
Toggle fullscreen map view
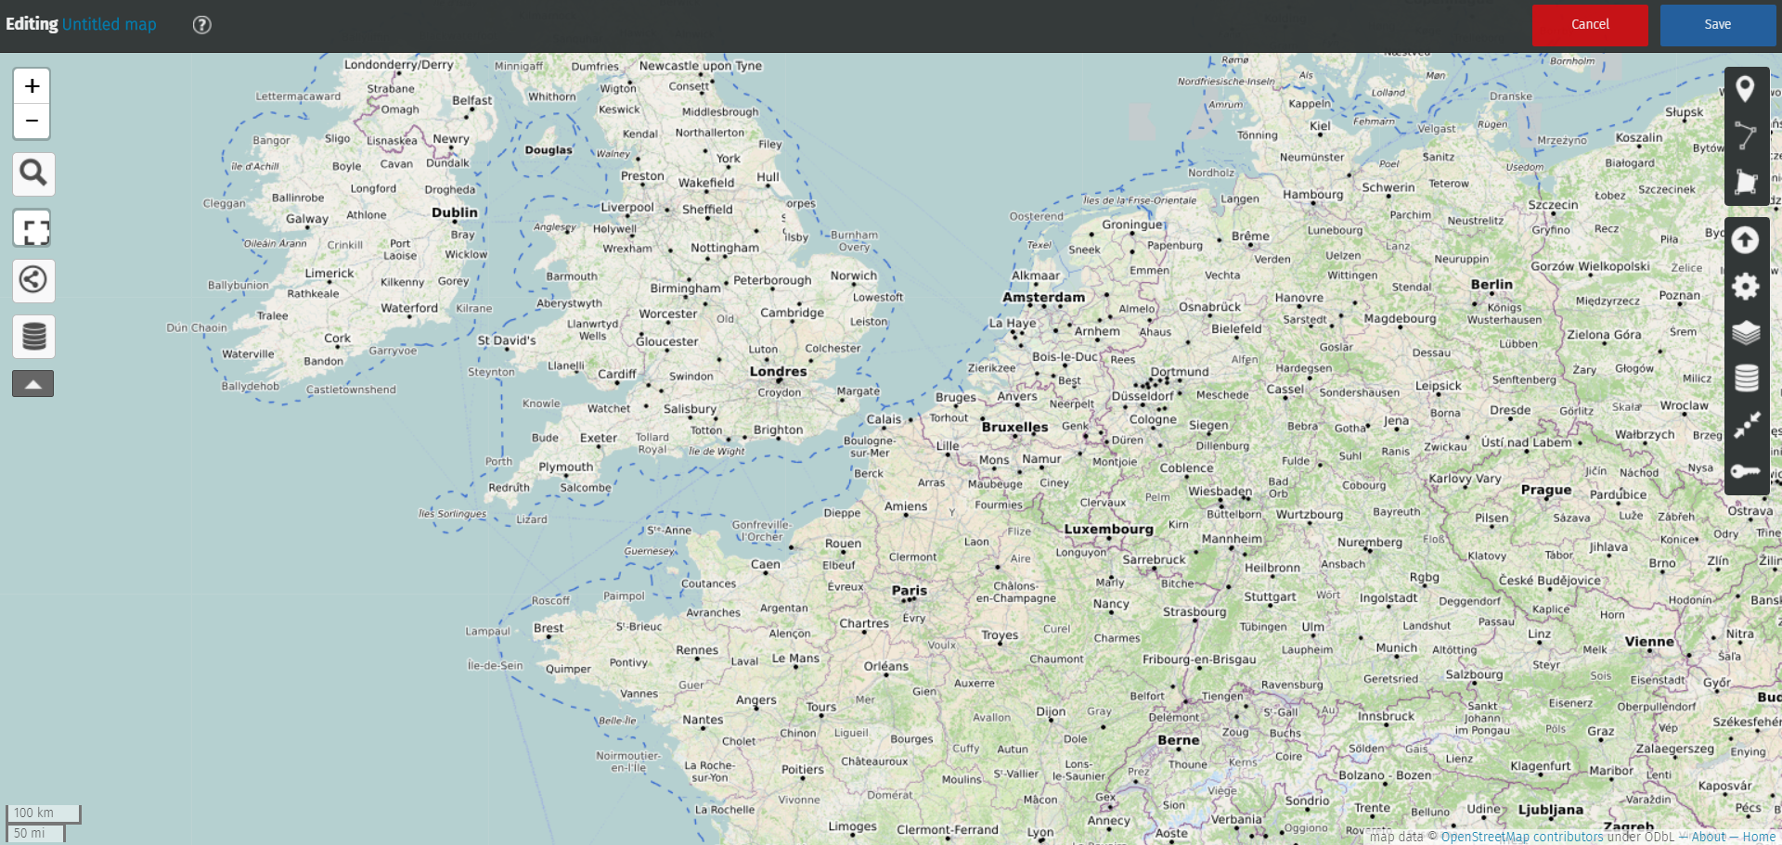[x=33, y=228]
